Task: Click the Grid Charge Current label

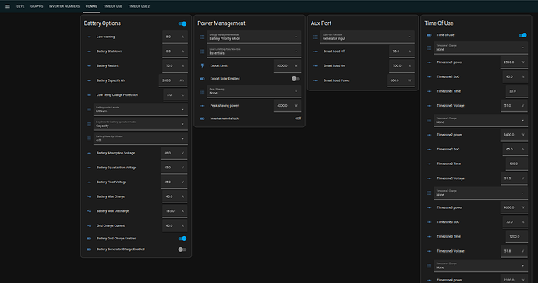Action: [x=111, y=226]
